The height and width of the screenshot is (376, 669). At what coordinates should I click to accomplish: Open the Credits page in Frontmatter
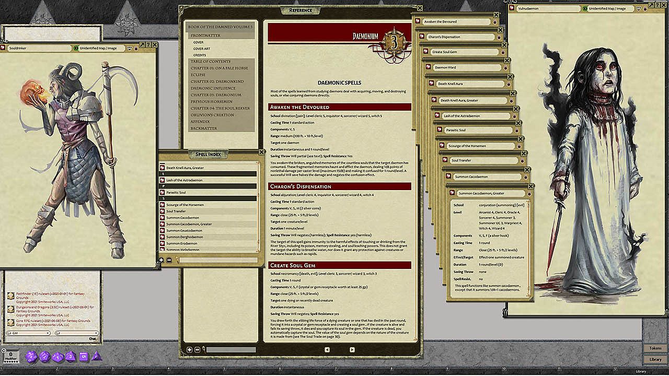click(x=200, y=55)
